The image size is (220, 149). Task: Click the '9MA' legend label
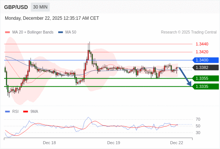(x=34, y=112)
